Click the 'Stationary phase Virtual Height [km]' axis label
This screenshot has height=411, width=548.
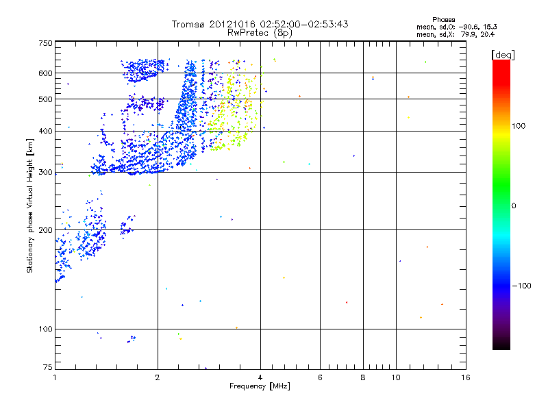click(30, 206)
